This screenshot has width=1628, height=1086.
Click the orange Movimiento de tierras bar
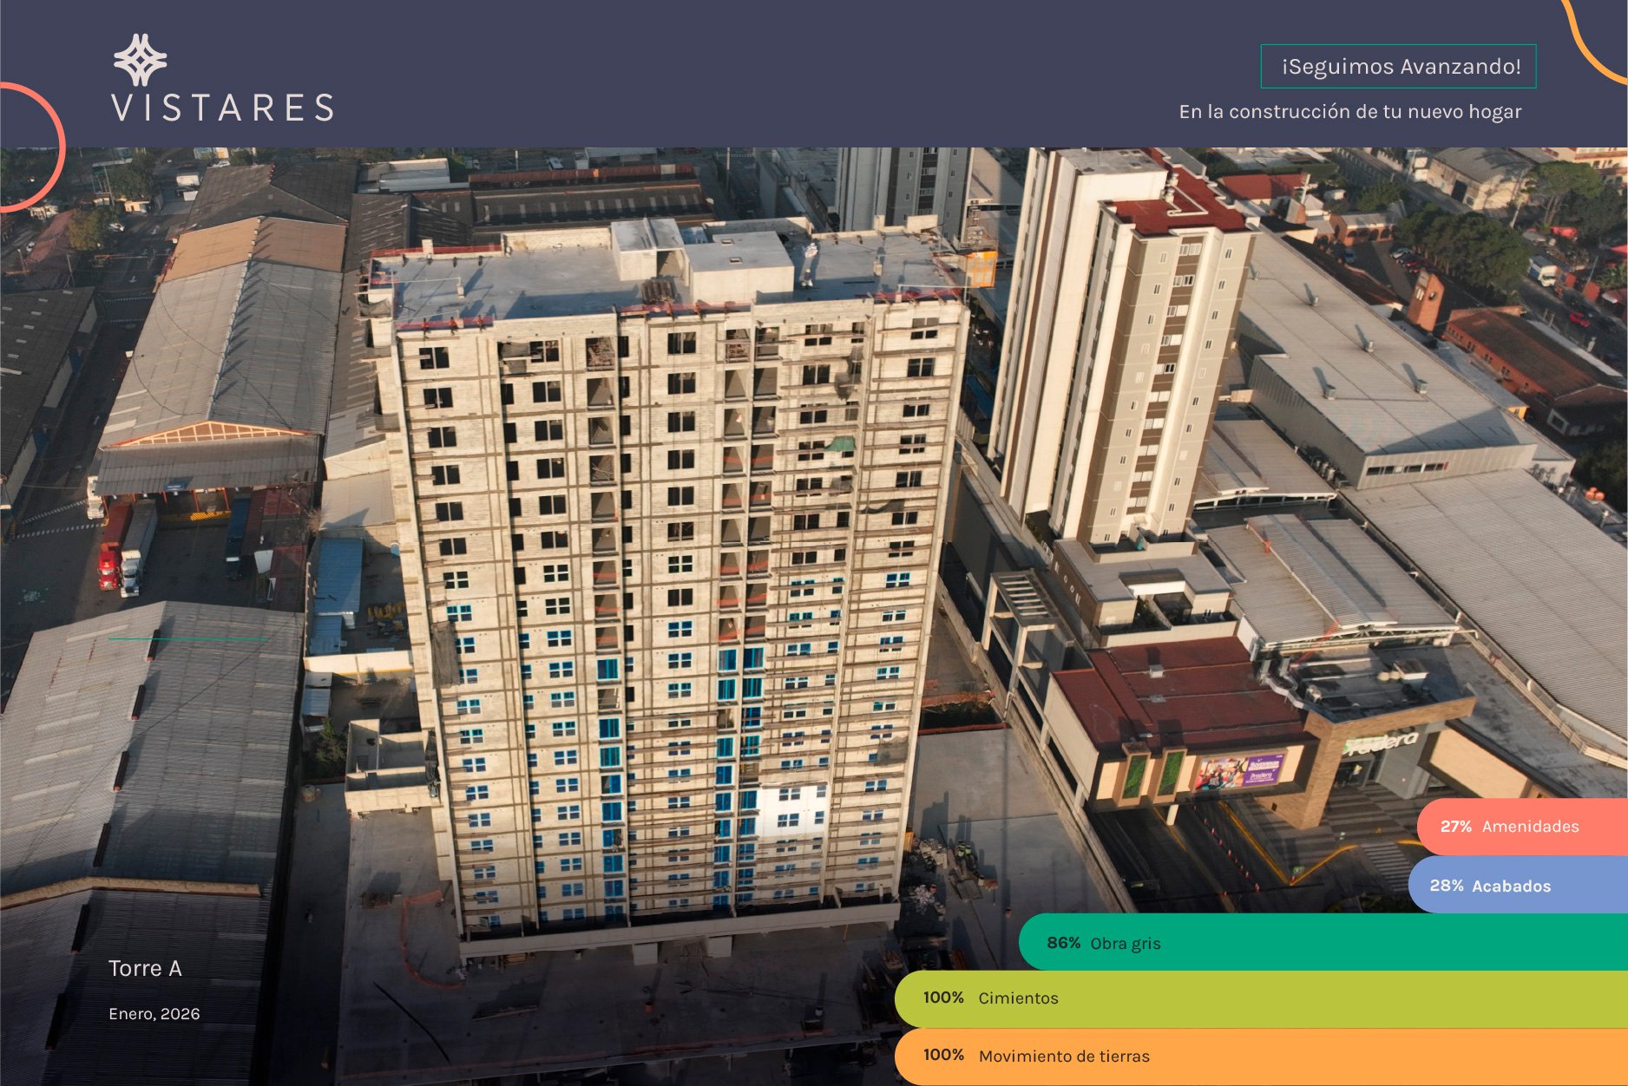(1258, 1057)
